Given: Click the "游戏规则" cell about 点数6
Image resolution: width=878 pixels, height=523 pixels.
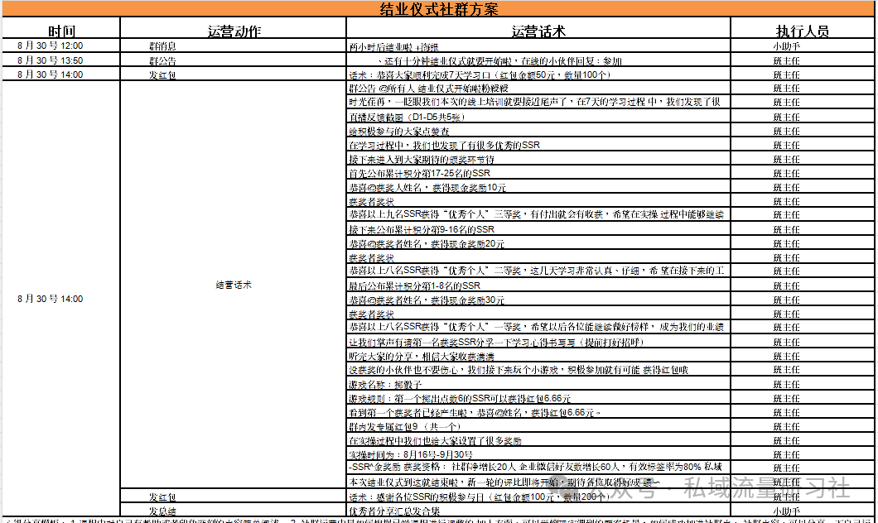Looking at the screenshot, I should click(538, 398).
